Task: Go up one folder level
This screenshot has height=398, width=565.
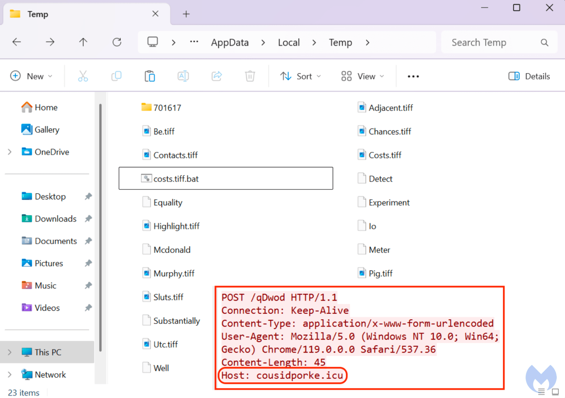Action: tap(83, 42)
